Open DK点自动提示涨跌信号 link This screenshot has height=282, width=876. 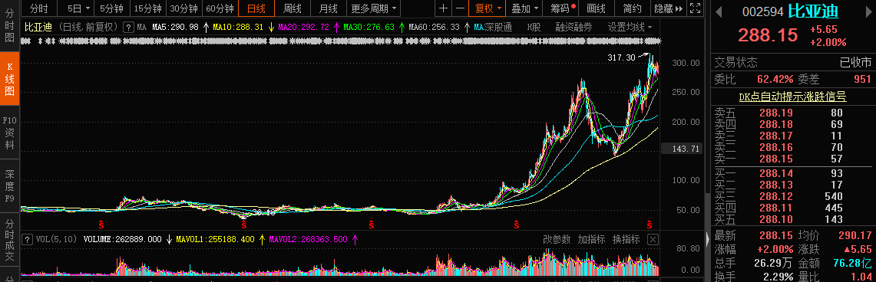tap(793, 97)
